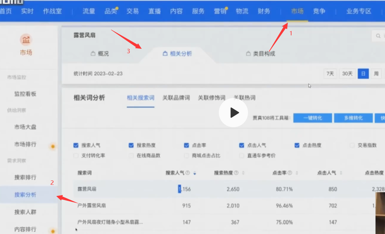This screenshot has width=385, height=234.
Task: Click sort arrow on 搜索人气 column
Action: point(195,173)
